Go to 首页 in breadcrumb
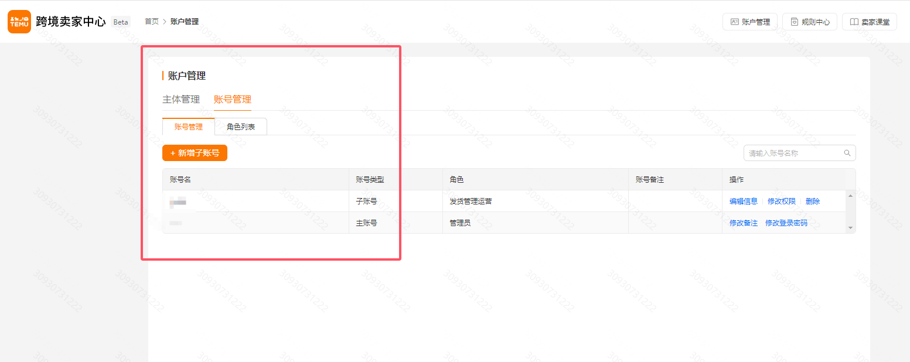This screenshot has width=910, height=362. [x=152, y=22]
